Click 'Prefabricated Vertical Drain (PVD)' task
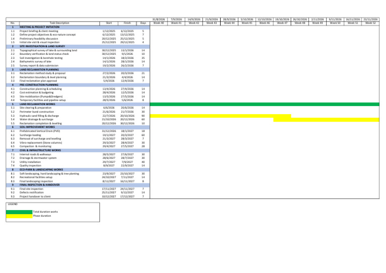386x273 pixels. pos(40,131)
